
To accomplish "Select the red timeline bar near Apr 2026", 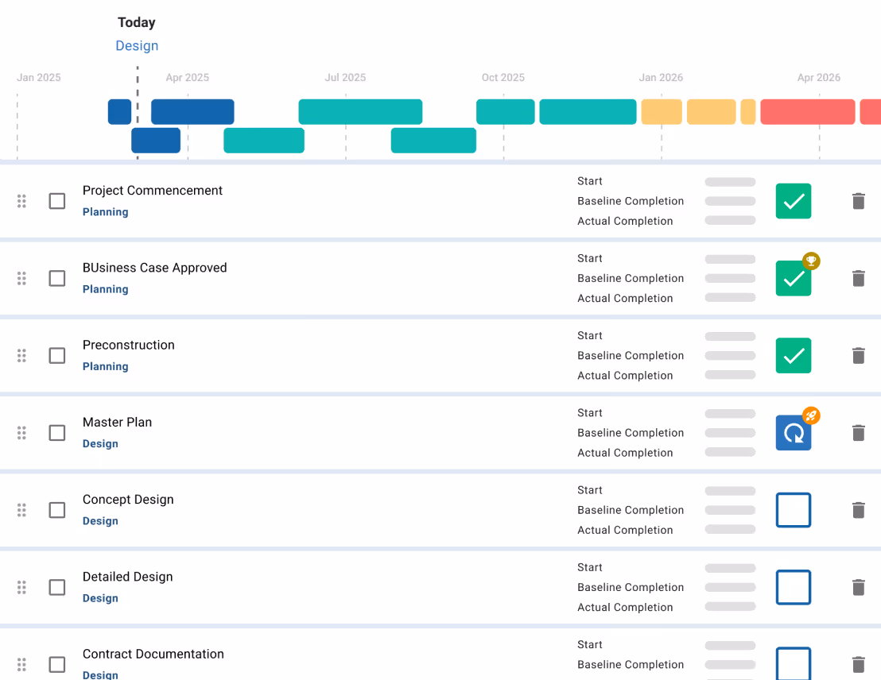I will [x=807, y=111].
